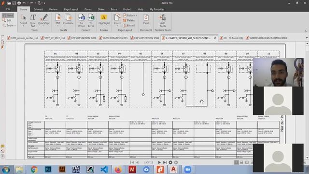Go to the next page
The width and height of the screenshot is (309, 174).
click(159, 162)
